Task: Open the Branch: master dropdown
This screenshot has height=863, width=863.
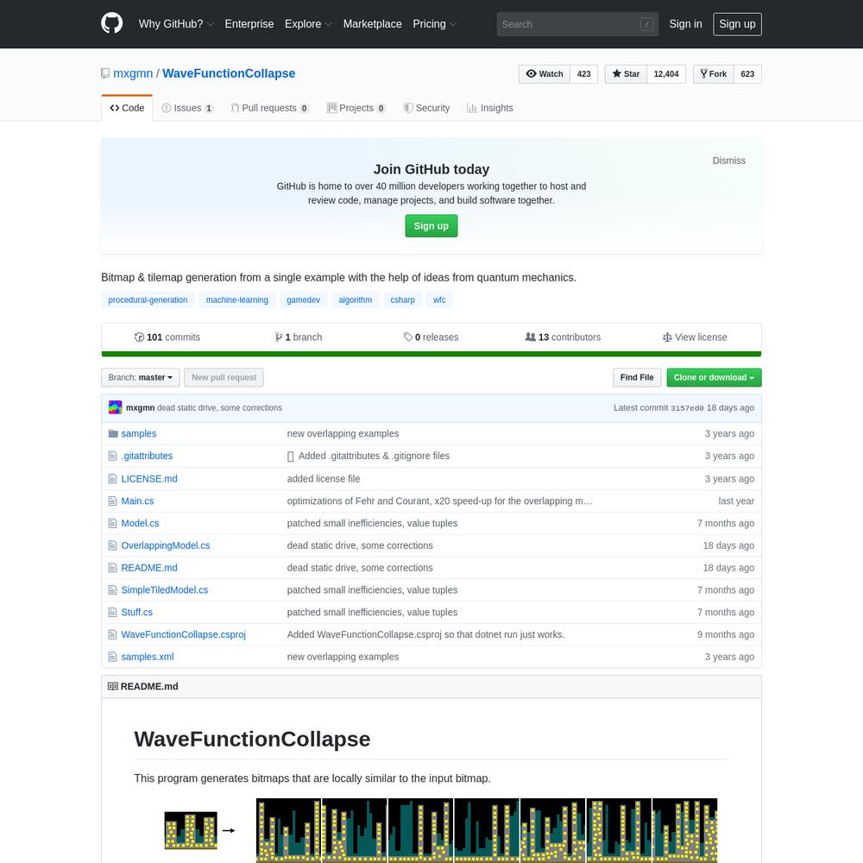Action: click(141, 378)
